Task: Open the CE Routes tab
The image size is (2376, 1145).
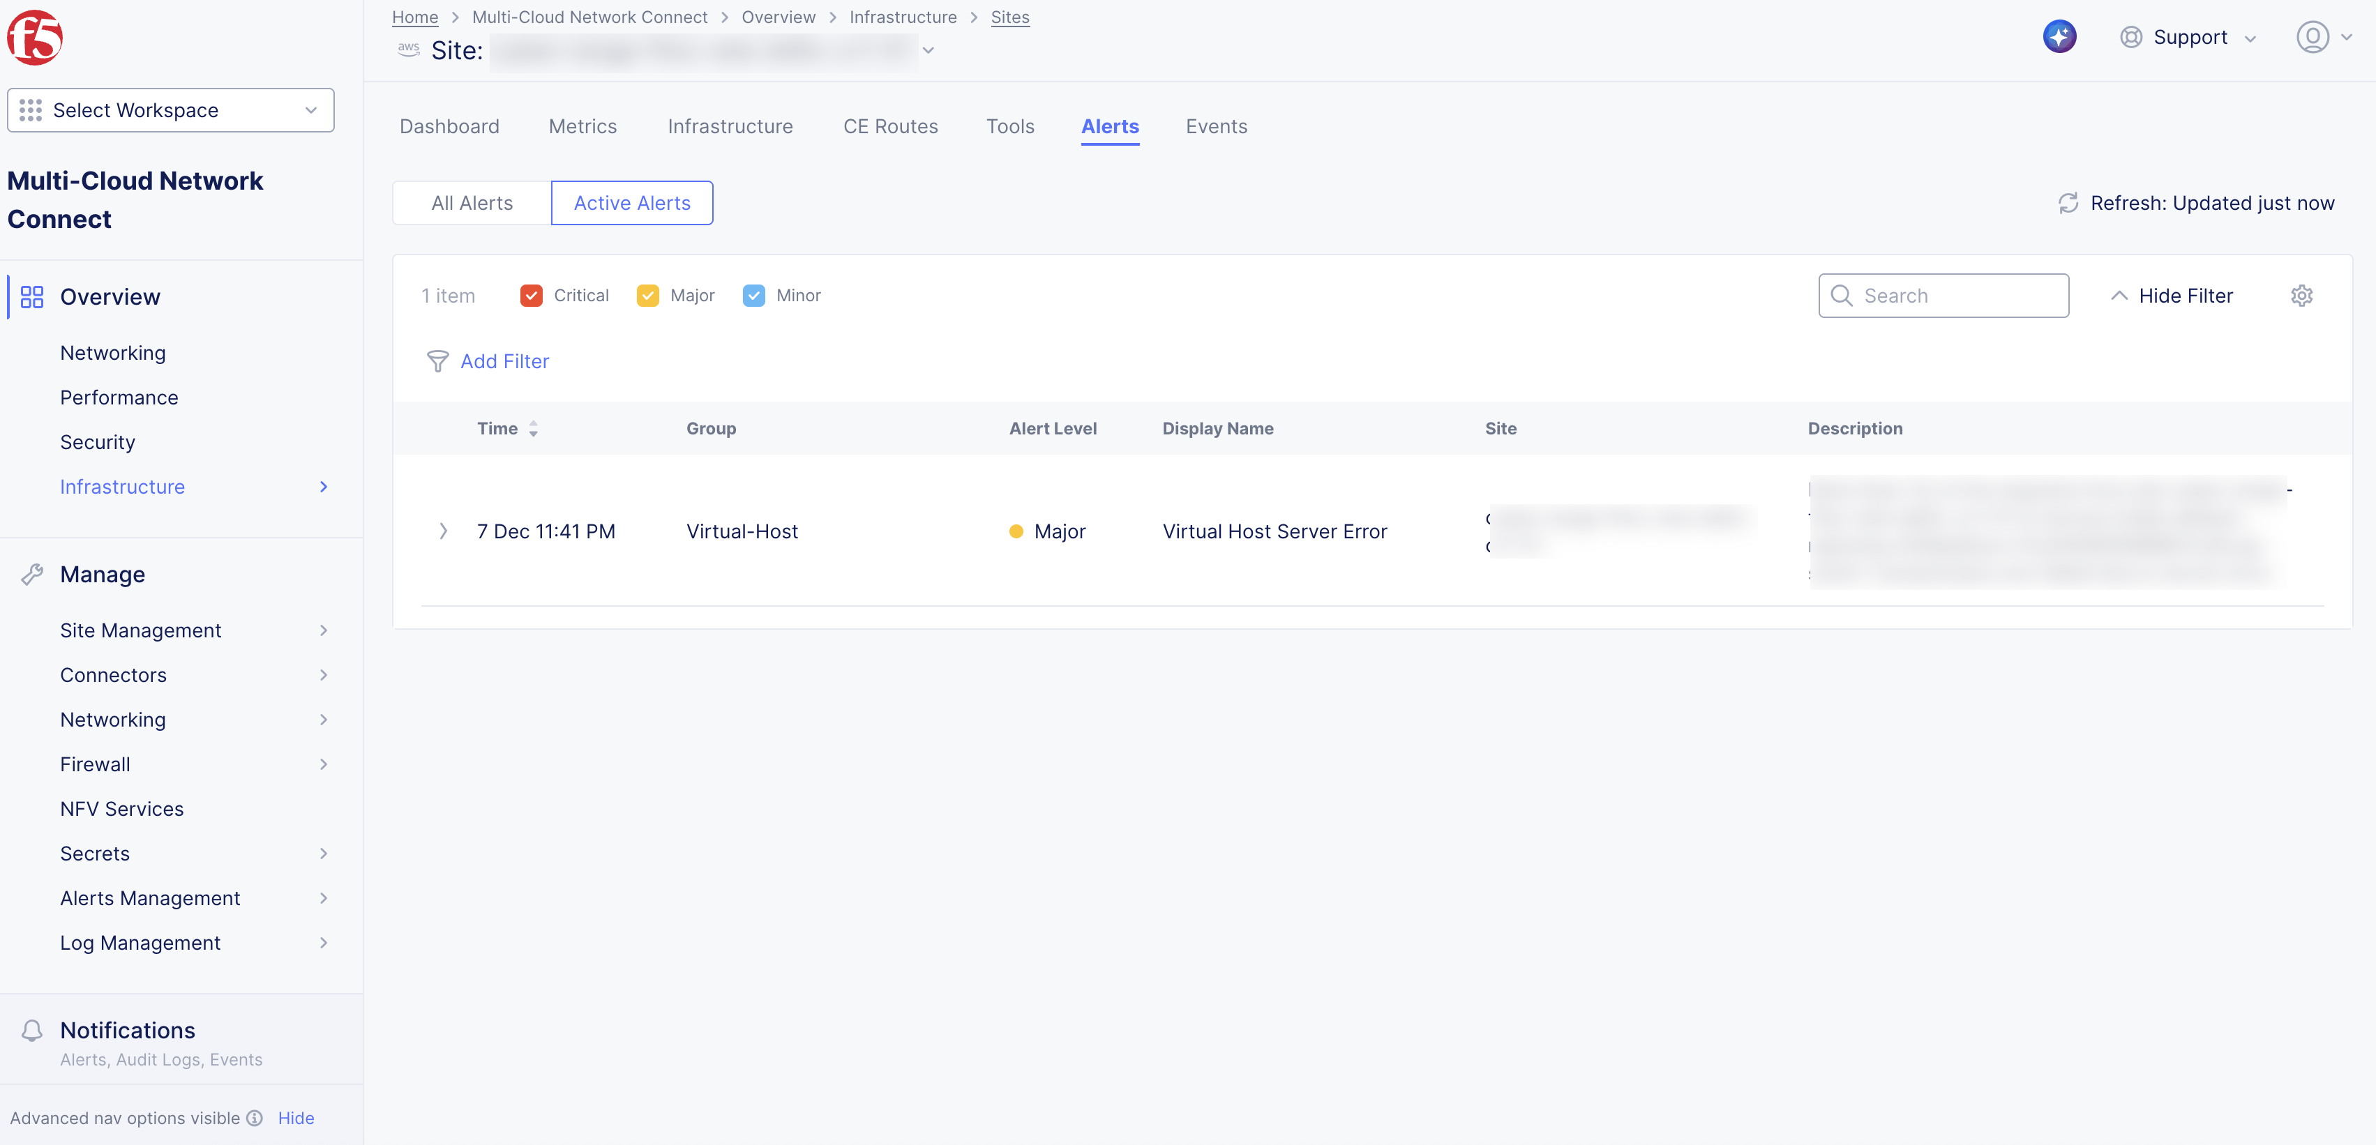Action: pyautogui.click(x=889, y=126)
